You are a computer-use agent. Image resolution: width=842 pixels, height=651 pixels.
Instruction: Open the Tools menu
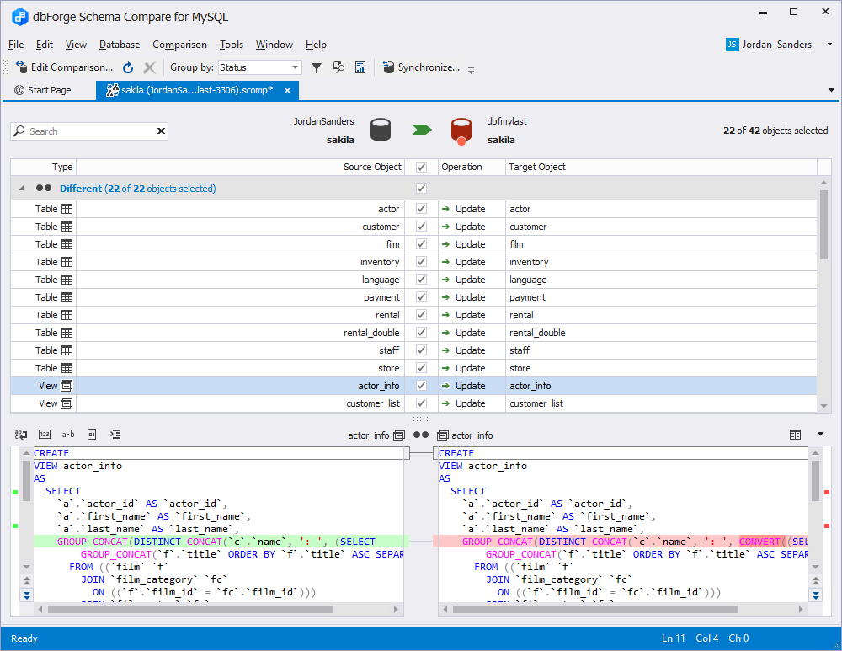[231, 45]
